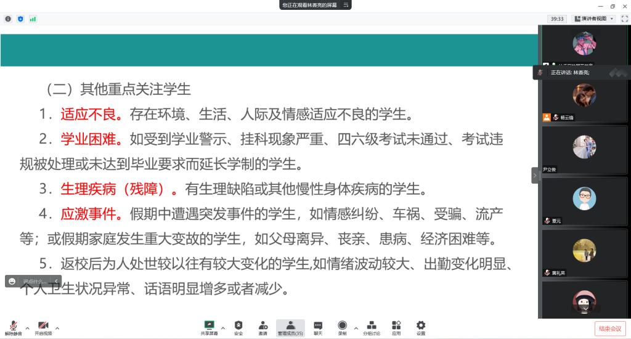Viewport: 631px width, 339px height.
Task: Click the Invite (邀请) icon
Action: (263, 327)
